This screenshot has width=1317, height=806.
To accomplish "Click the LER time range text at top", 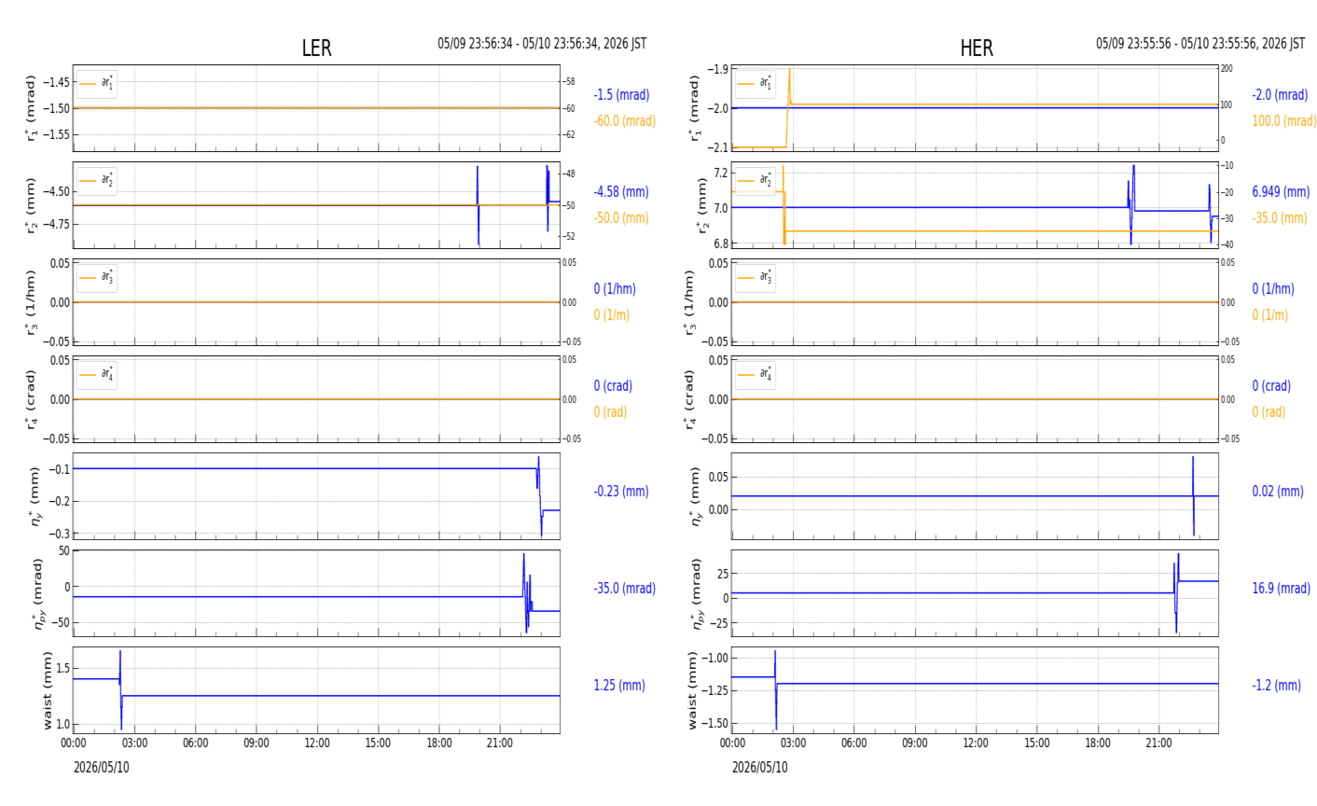I will click(542, 44).
